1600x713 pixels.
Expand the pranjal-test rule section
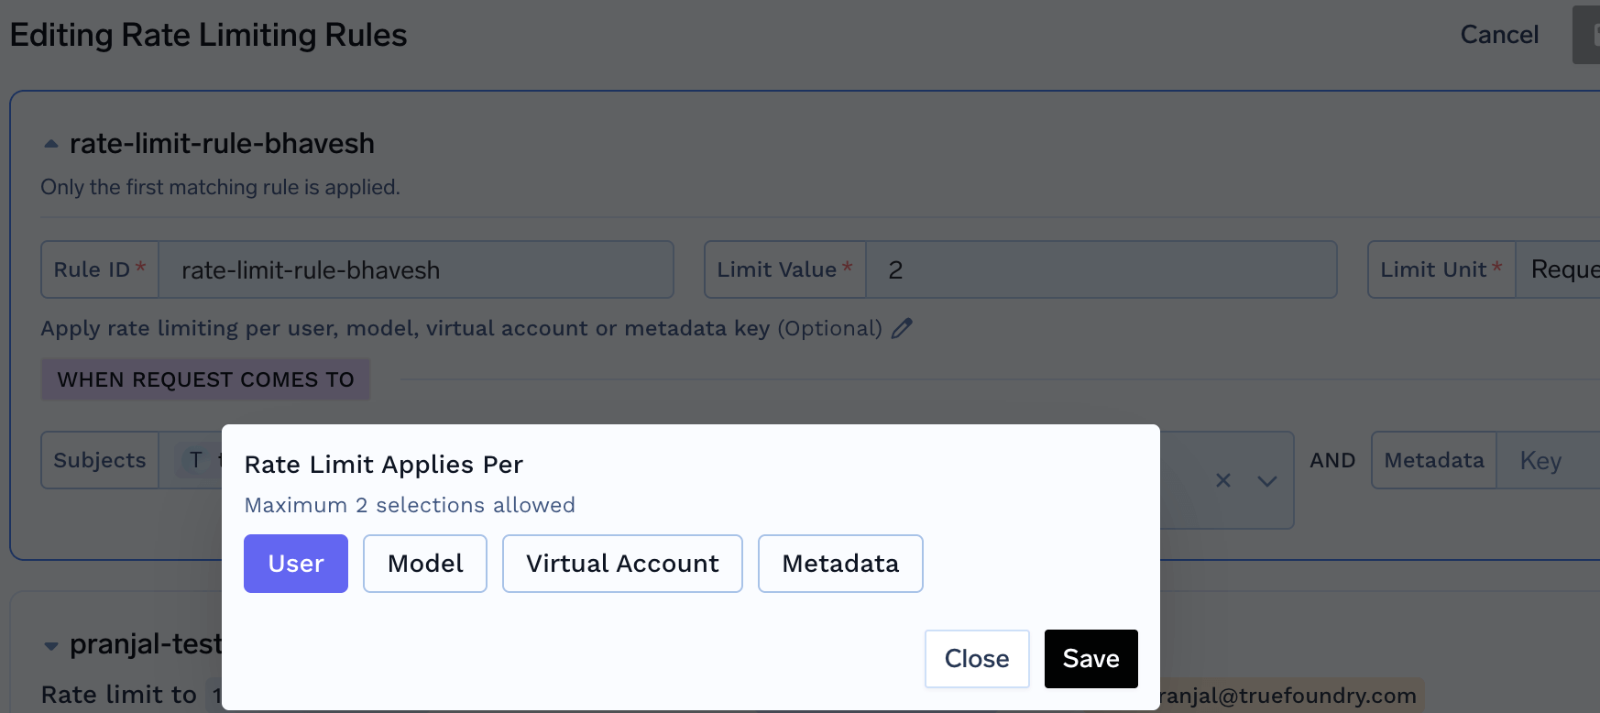(x=51, y=644)
